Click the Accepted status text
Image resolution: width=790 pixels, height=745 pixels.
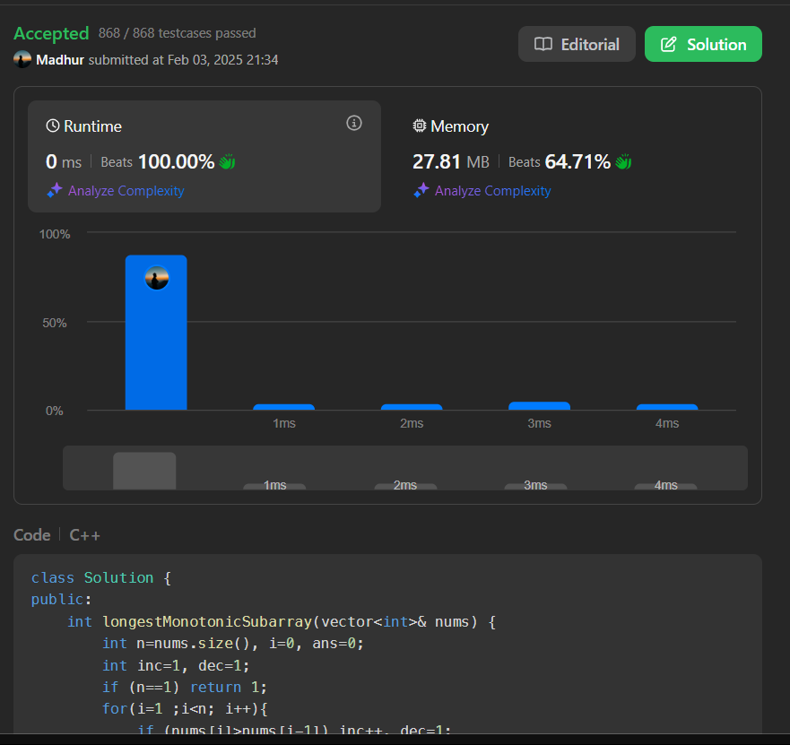51,33
